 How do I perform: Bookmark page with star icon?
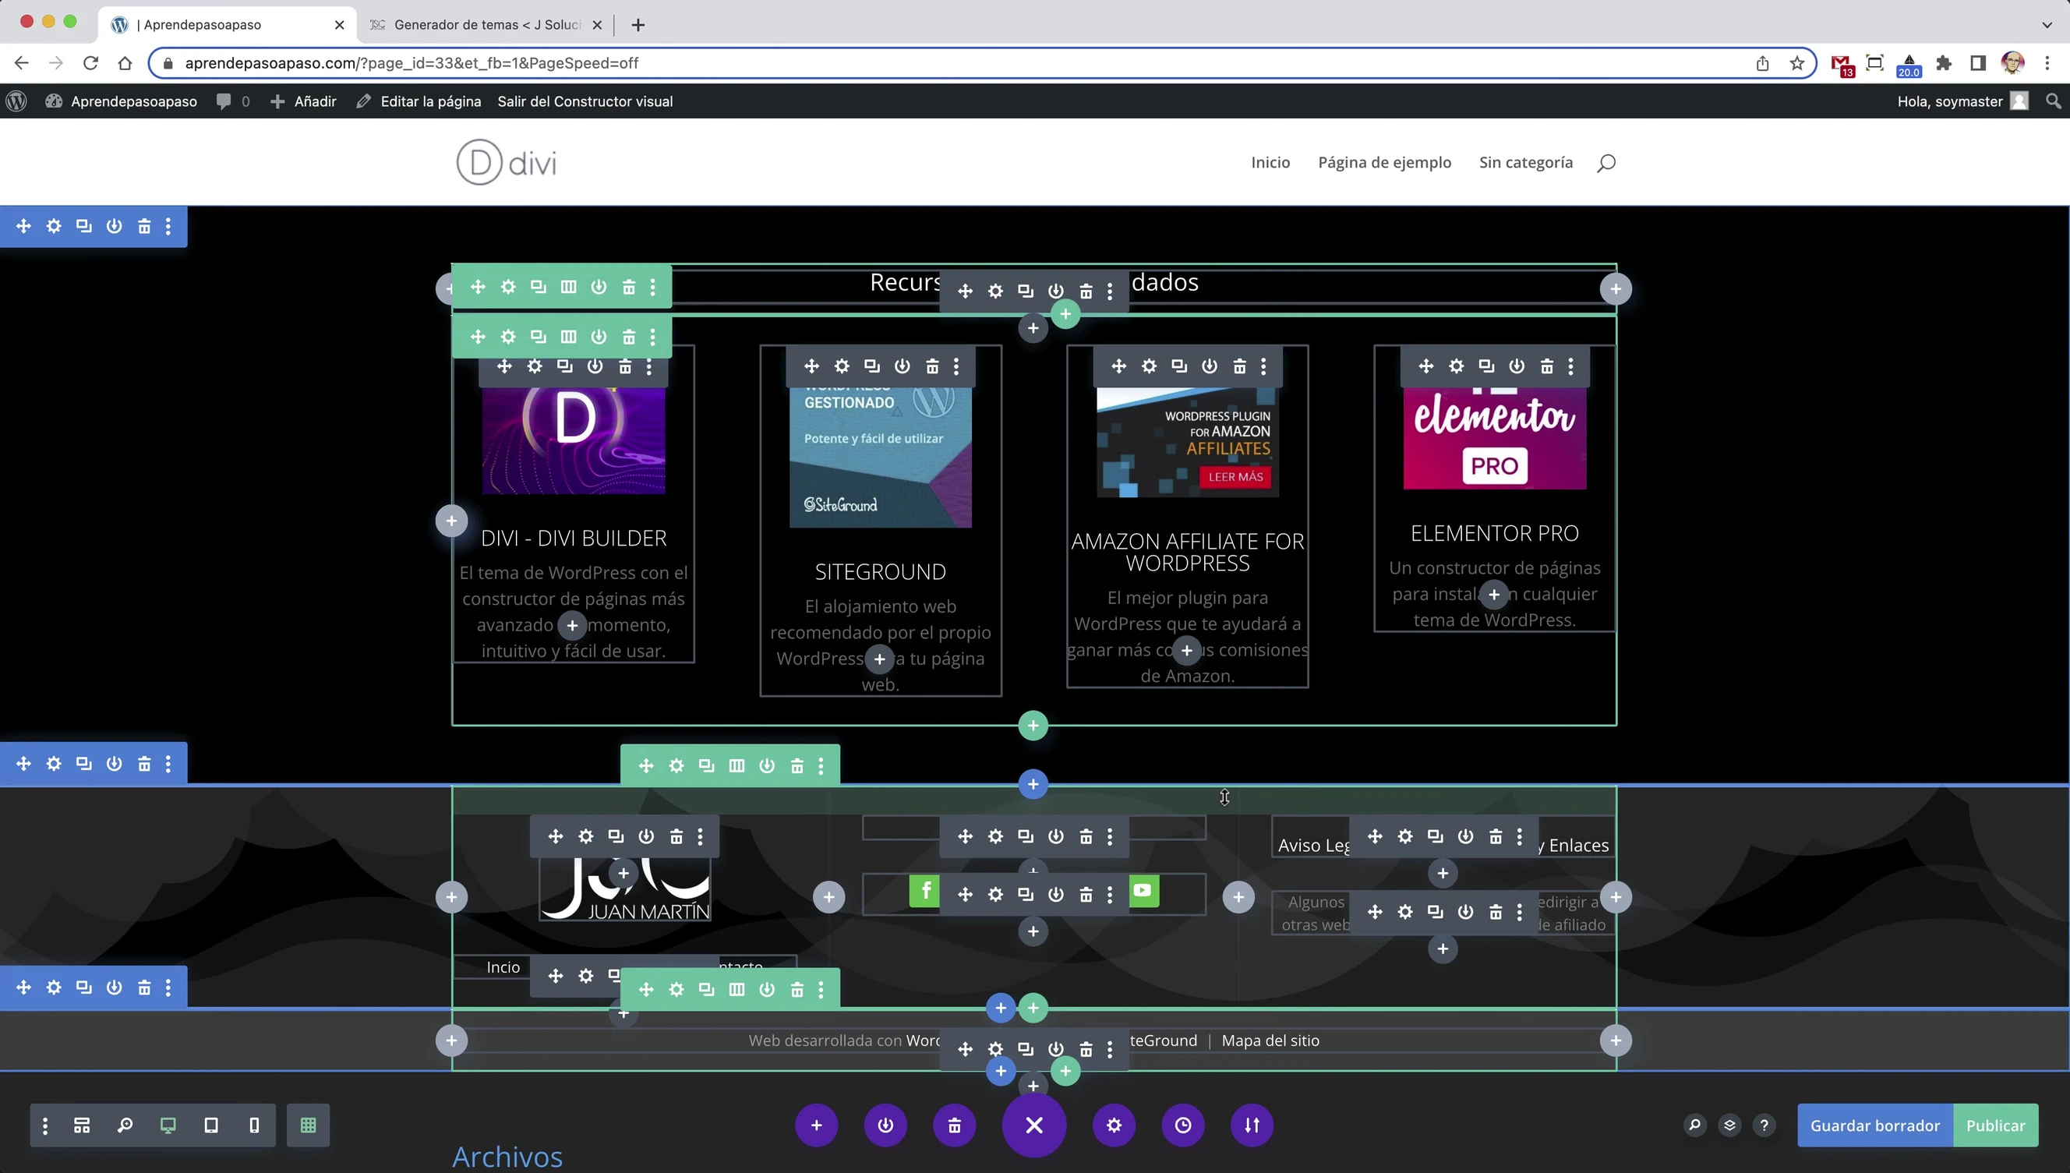point(1797,63)
